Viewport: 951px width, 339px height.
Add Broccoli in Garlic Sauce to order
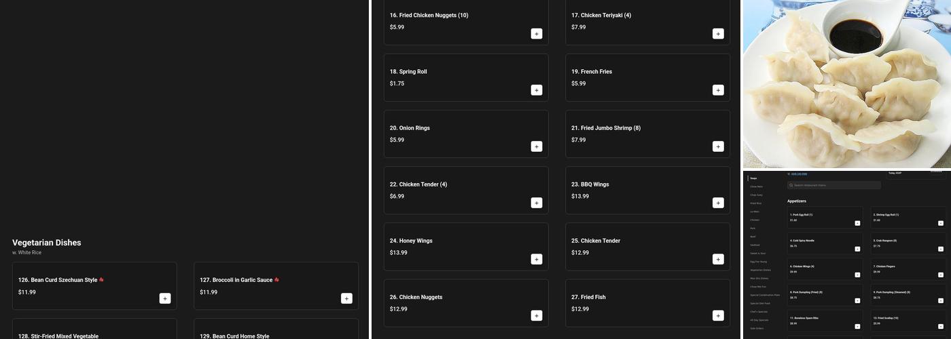tap(346, 298)
